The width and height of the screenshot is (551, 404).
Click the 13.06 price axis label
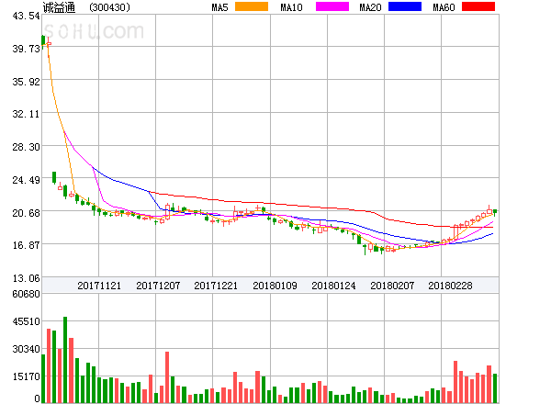click(26, 278)
